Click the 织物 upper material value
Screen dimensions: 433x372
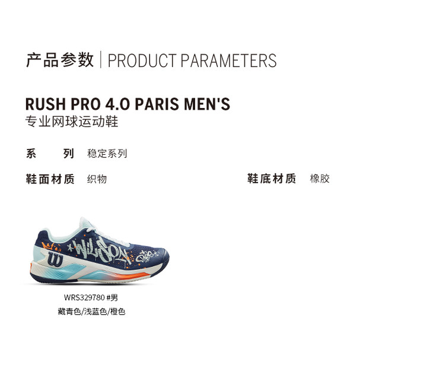[97, 179]
